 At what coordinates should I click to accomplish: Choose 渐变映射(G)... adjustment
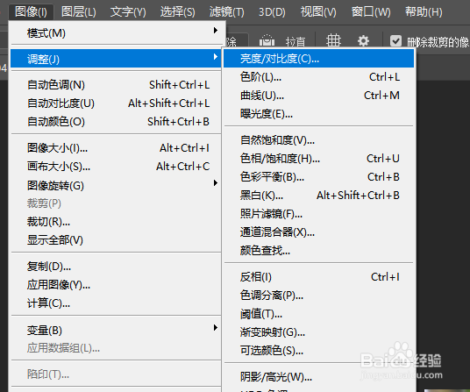[318, 332]
